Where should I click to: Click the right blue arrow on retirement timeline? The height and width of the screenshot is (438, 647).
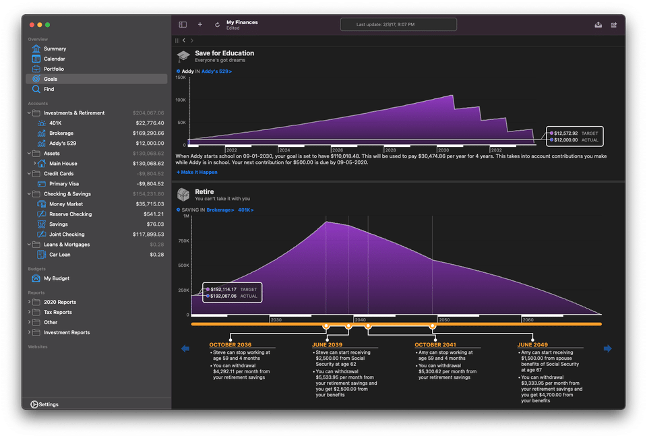[607, 348]
